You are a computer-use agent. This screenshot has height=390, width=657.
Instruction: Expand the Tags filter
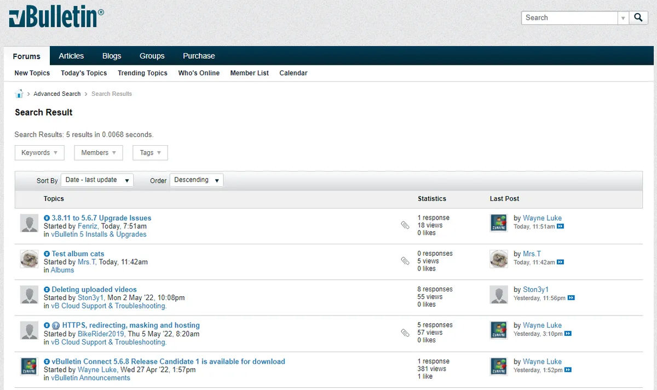click(x=150, y=153)
